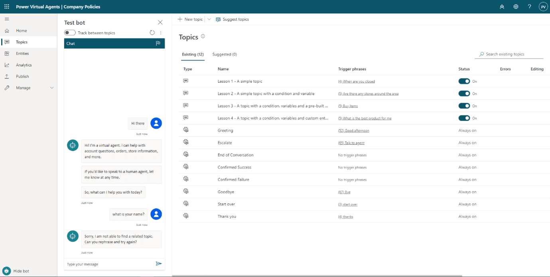This screenshot has height=277, width=550.
Task: Turn off Lesson 1 topic status toggle
Action: [x=464, y=81]
